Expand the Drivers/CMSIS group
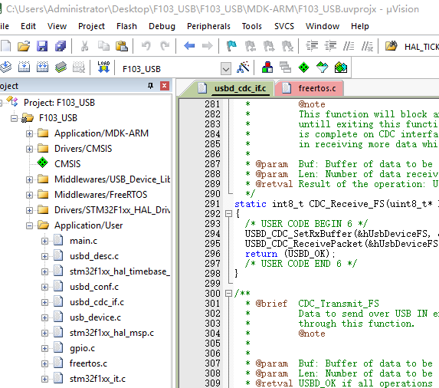This screenshot has height=388, width=439. coord(29,149)
